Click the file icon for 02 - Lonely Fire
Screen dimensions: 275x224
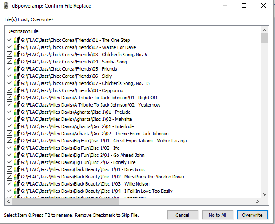click(x=17, y=162)
